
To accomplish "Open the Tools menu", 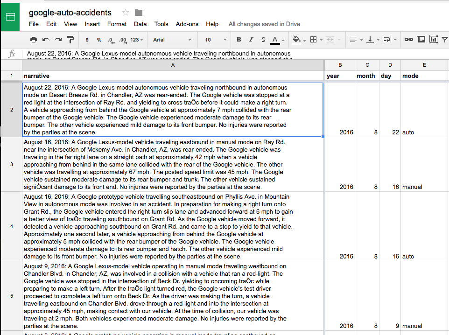I will [161, 24].
